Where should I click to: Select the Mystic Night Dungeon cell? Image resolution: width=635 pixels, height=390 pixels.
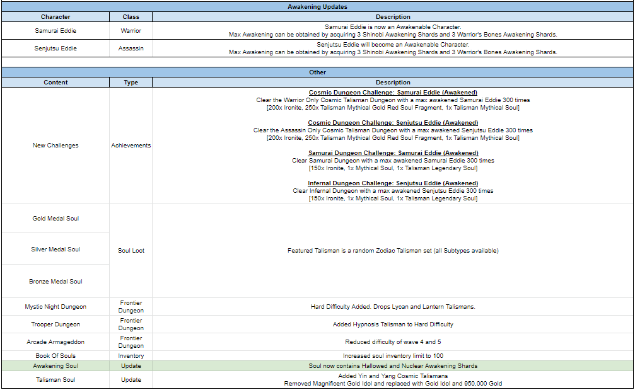click(x=55, y=307)
